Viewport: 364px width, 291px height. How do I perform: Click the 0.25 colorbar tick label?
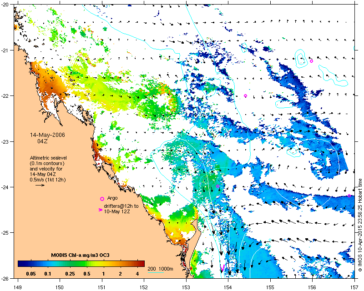point(70,274)
